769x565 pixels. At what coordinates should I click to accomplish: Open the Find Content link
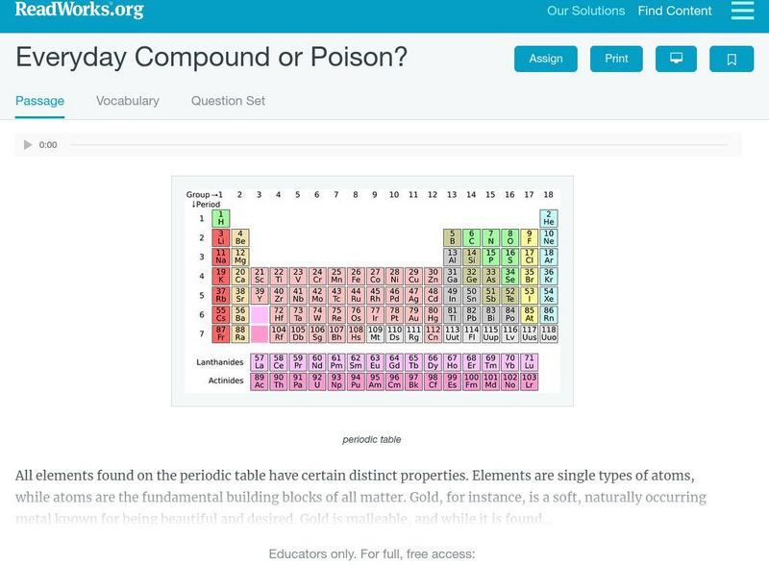(x=675, y=12)
